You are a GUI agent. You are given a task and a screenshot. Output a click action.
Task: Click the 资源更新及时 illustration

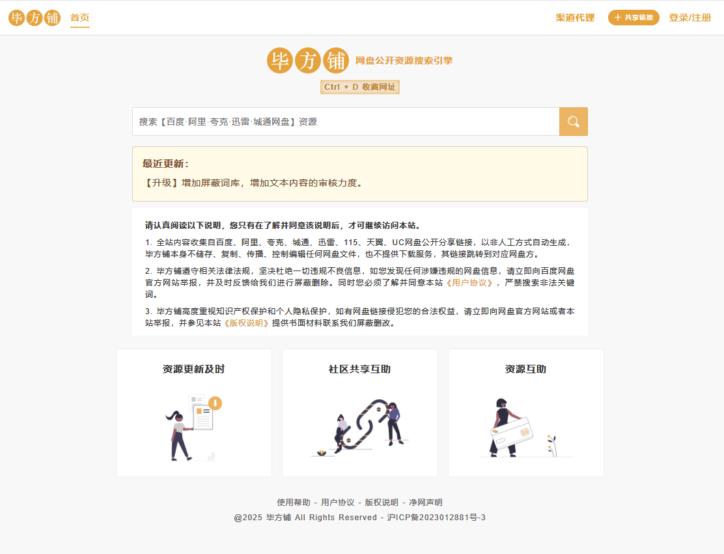click(193, 427)
